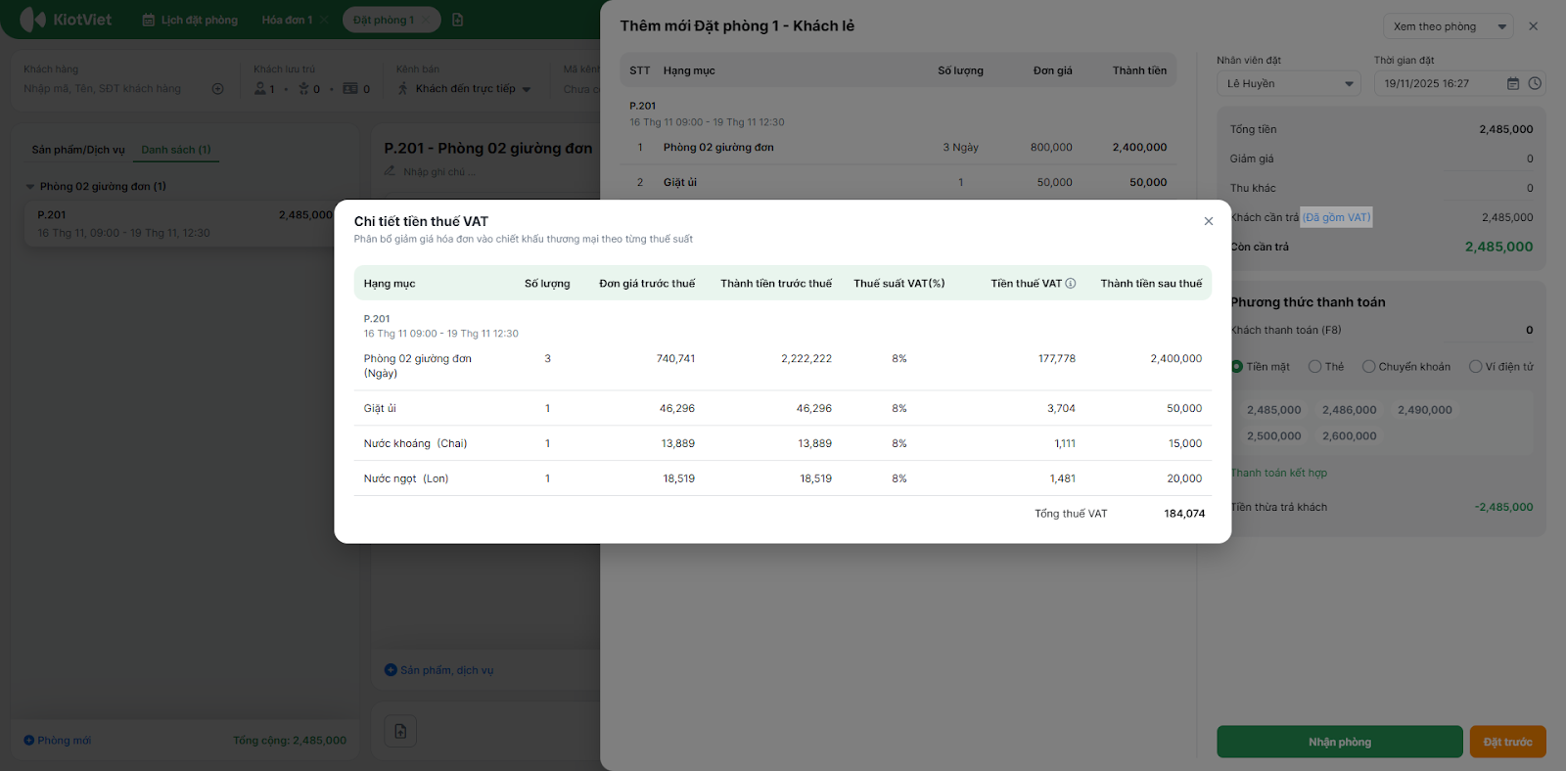The width and height of the screenshot is (1566, 771).
Task: Click the KiotViet logo
Action: 66,20
